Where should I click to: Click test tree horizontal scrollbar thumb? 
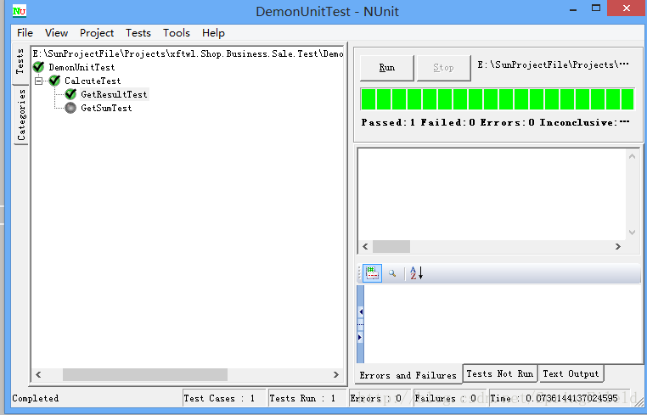pos(145,374)
